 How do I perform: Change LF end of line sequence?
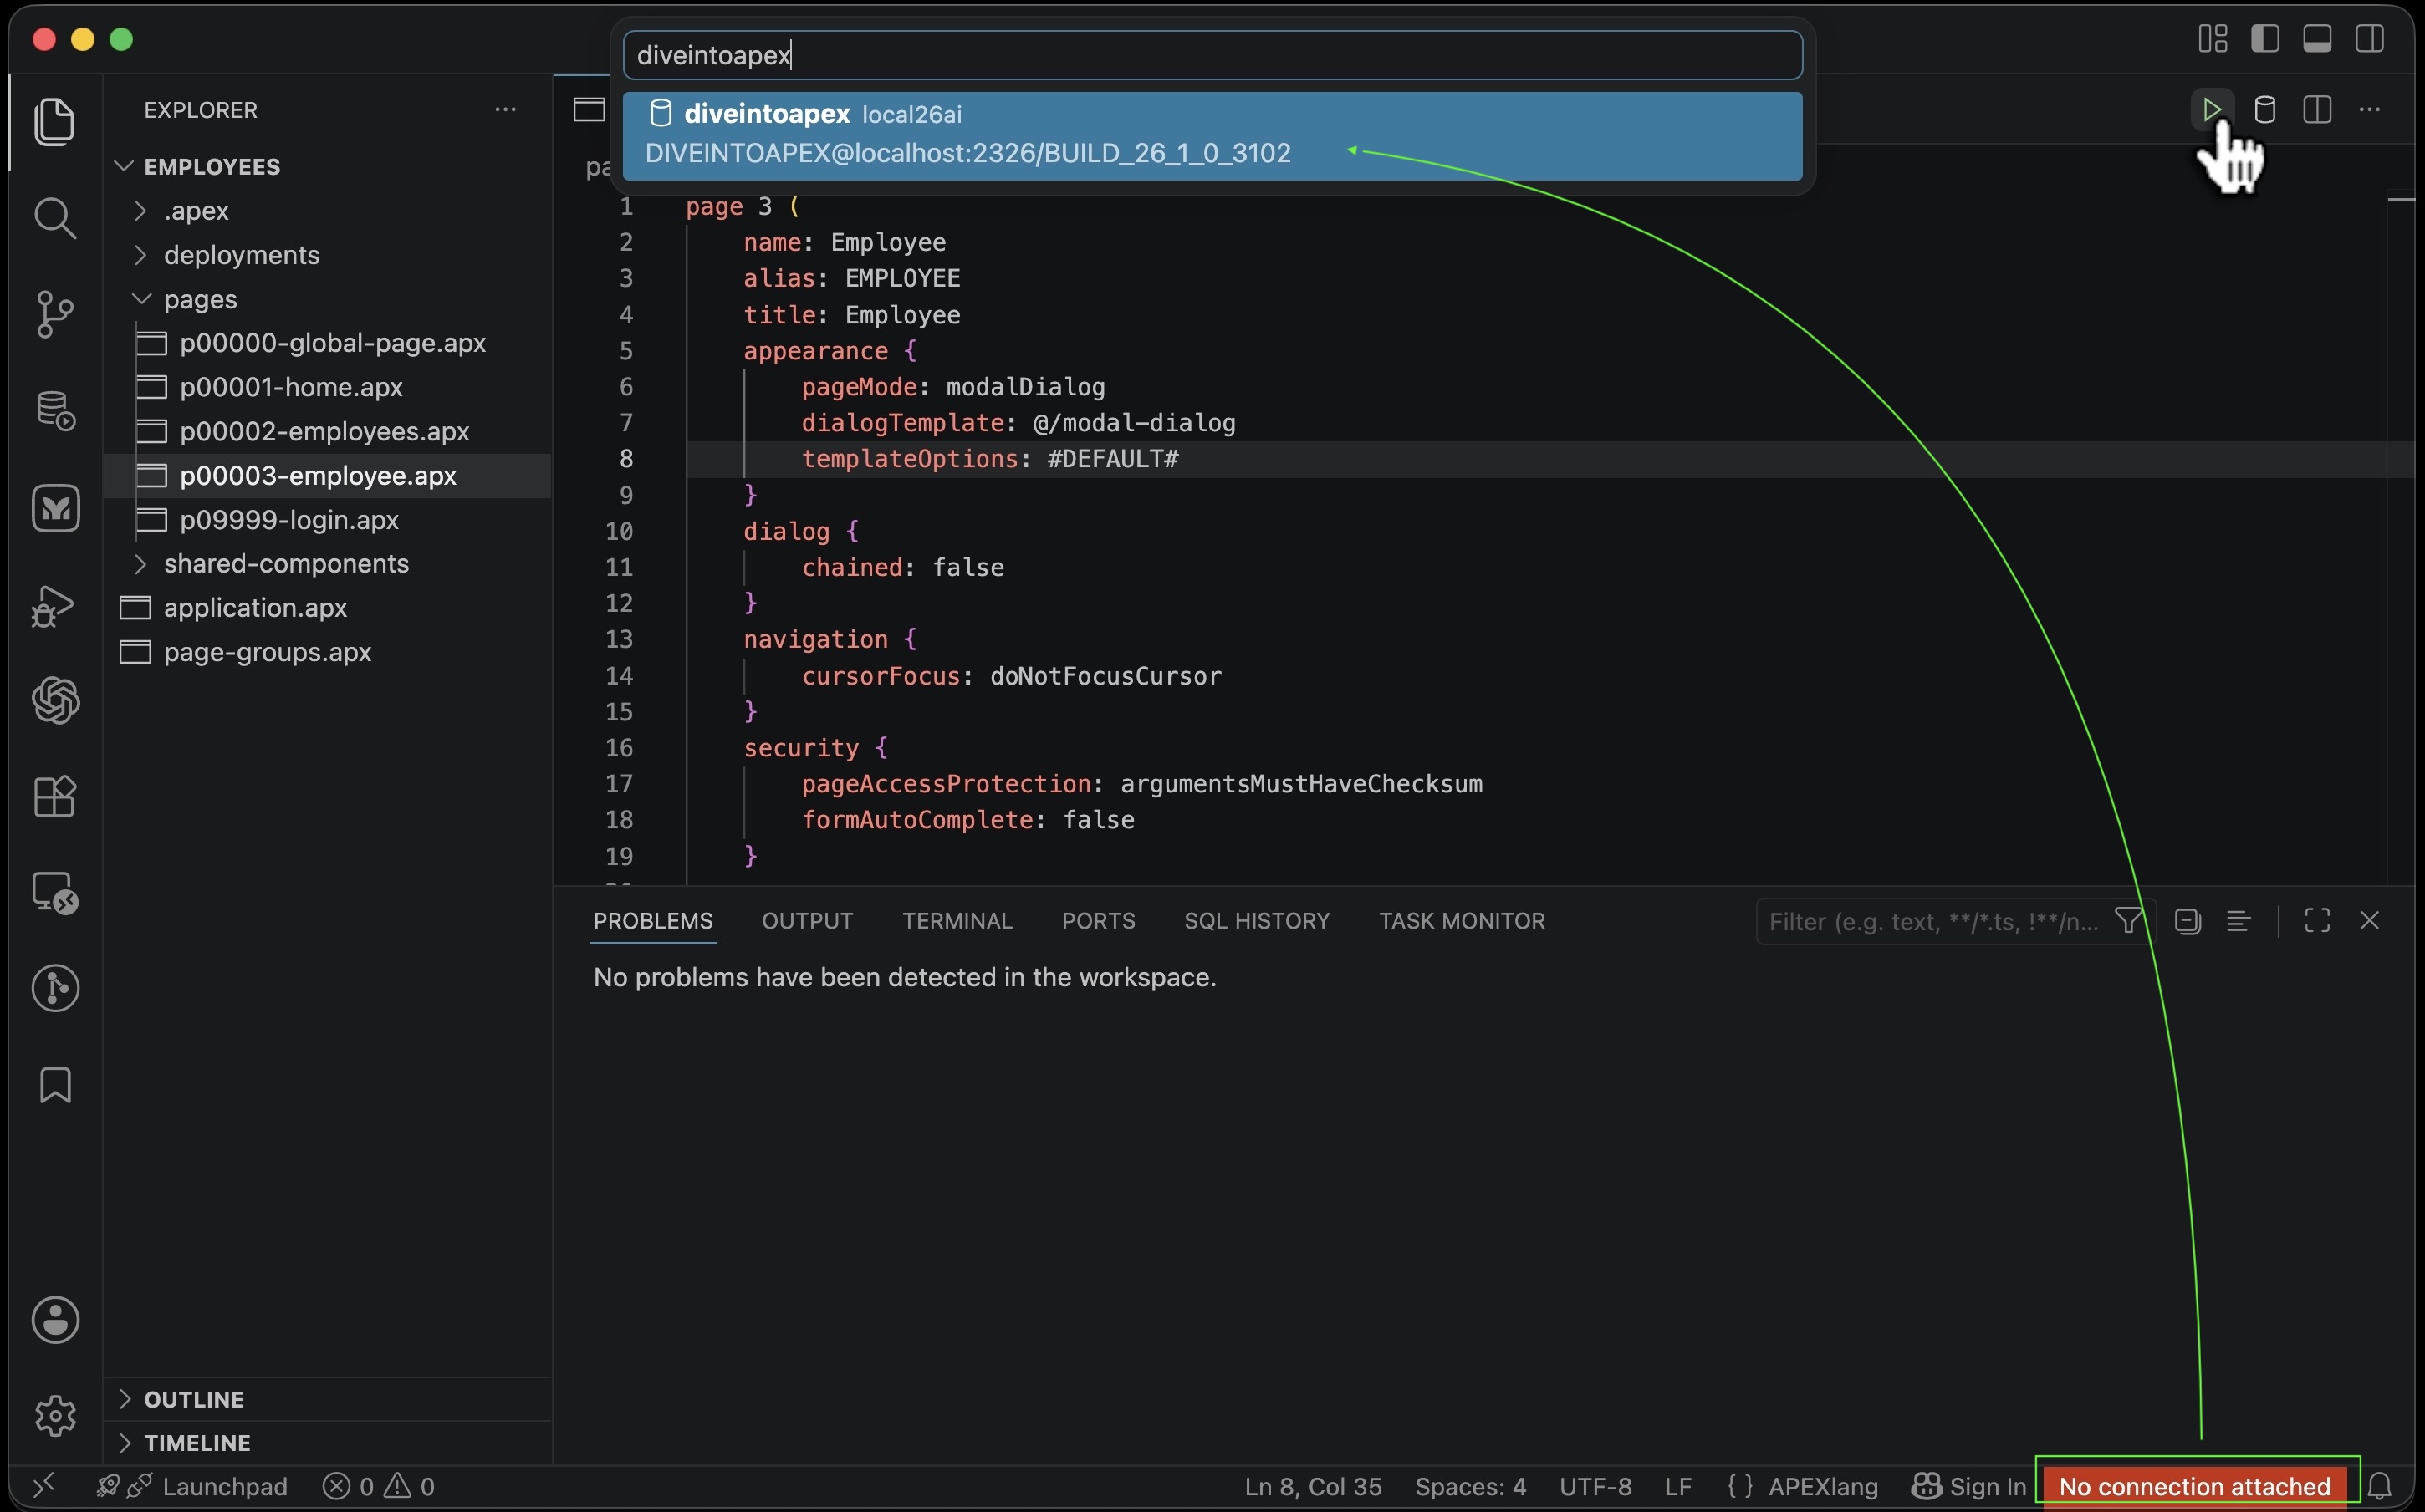(x=1677, y=1486)
